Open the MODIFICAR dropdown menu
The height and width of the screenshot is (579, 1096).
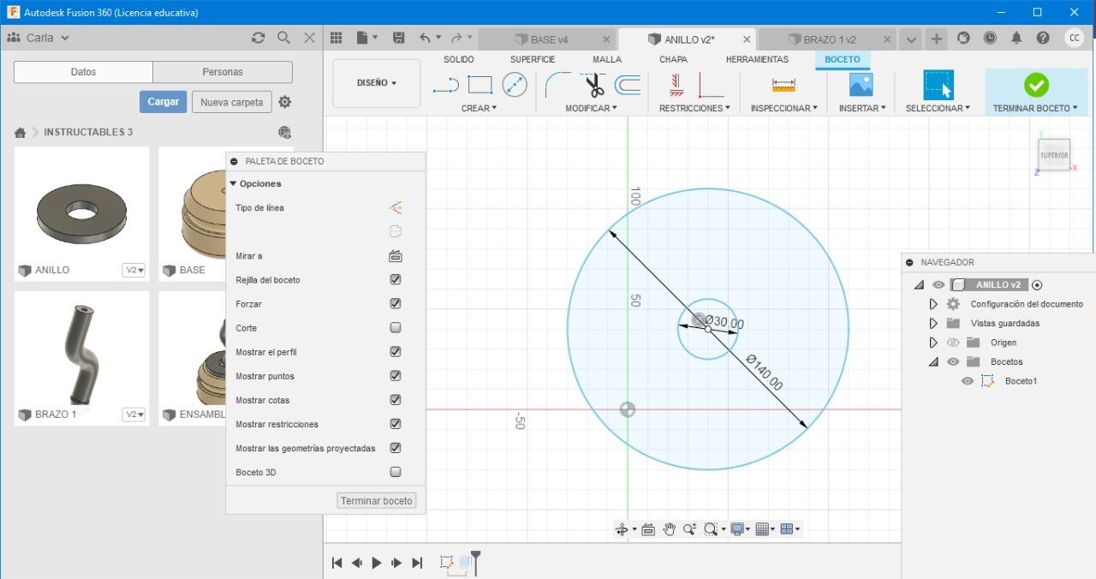[591, 108]
